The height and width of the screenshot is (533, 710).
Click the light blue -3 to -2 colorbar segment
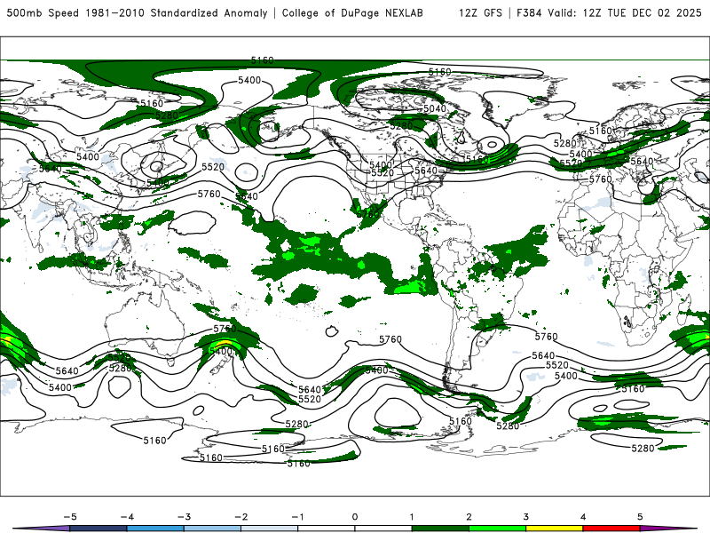point(212,529)
